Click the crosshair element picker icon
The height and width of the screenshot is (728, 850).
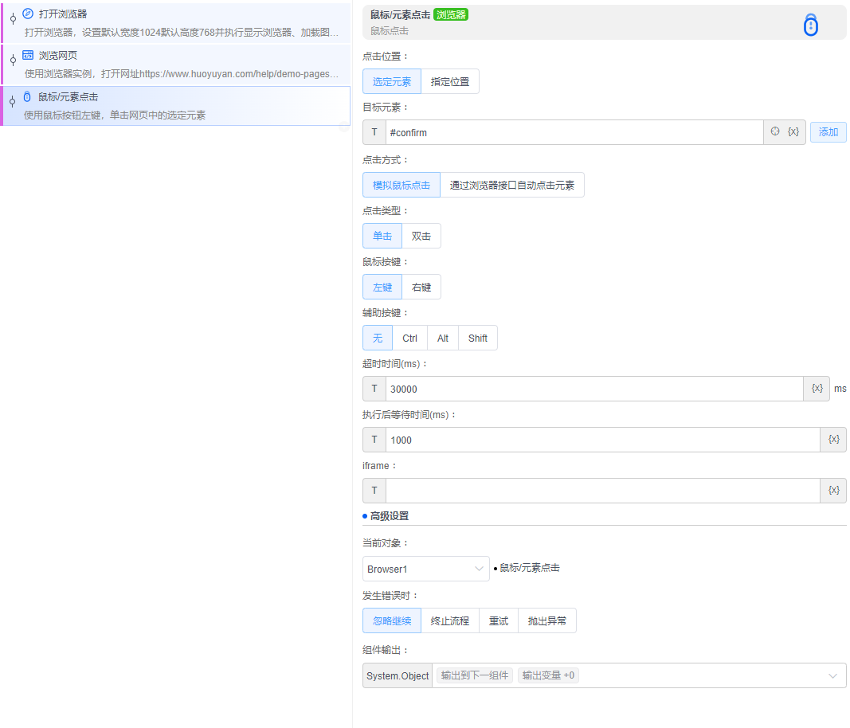(774, 132)
